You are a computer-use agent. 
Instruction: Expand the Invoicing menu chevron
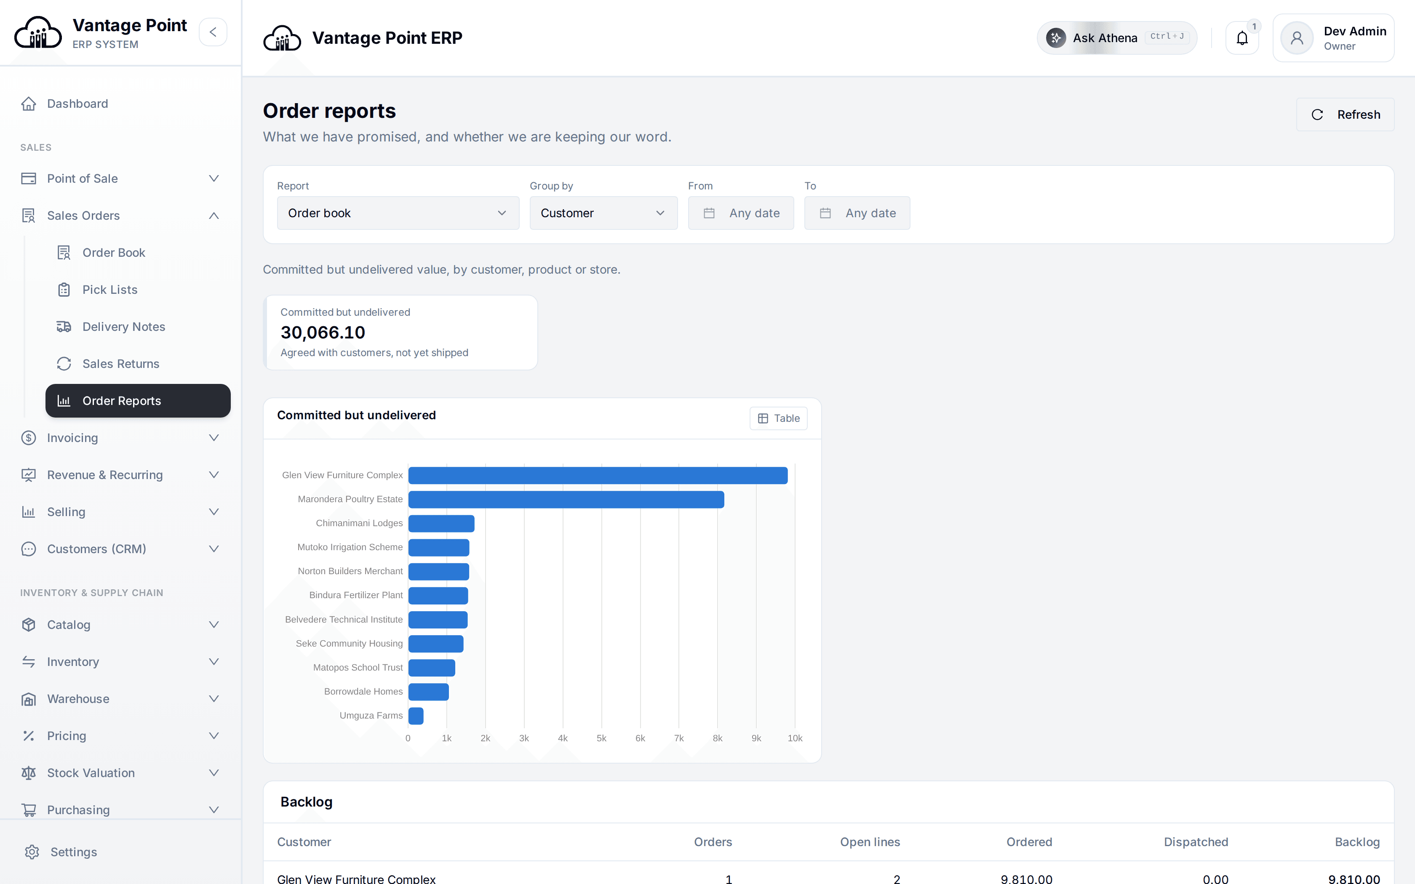(214, 438)
